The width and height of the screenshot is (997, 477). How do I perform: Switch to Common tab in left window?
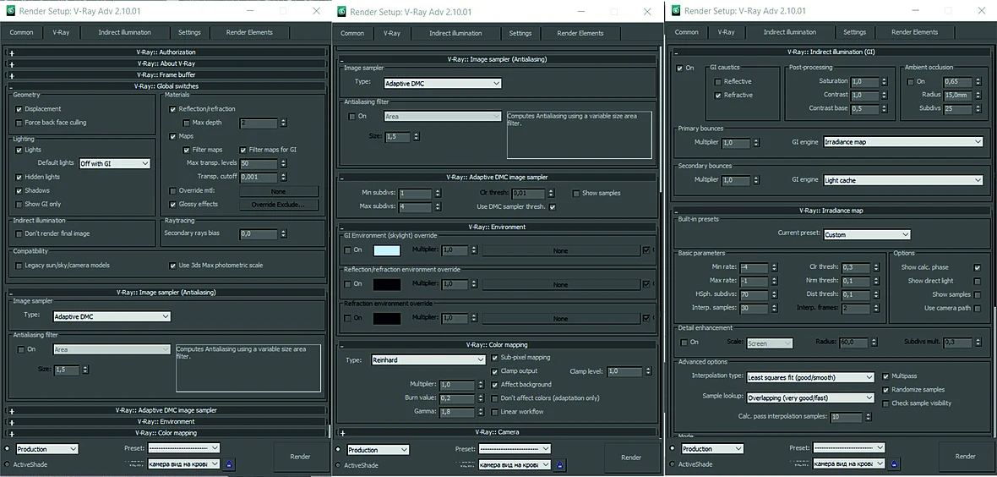point(22,32)
